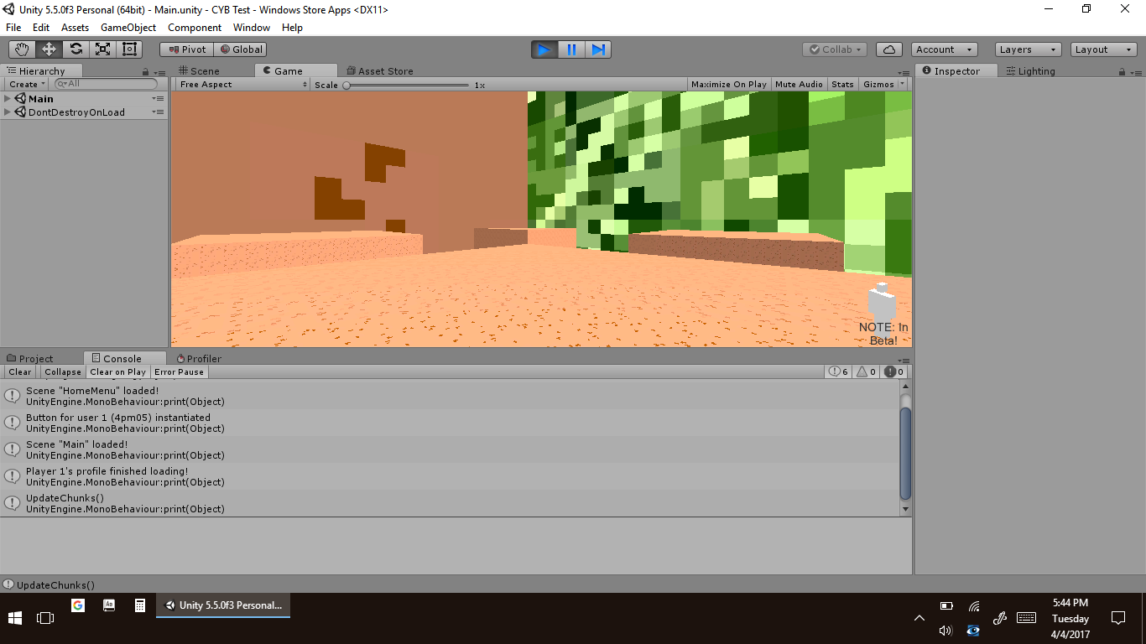Select the Move tool

(49, 49)
